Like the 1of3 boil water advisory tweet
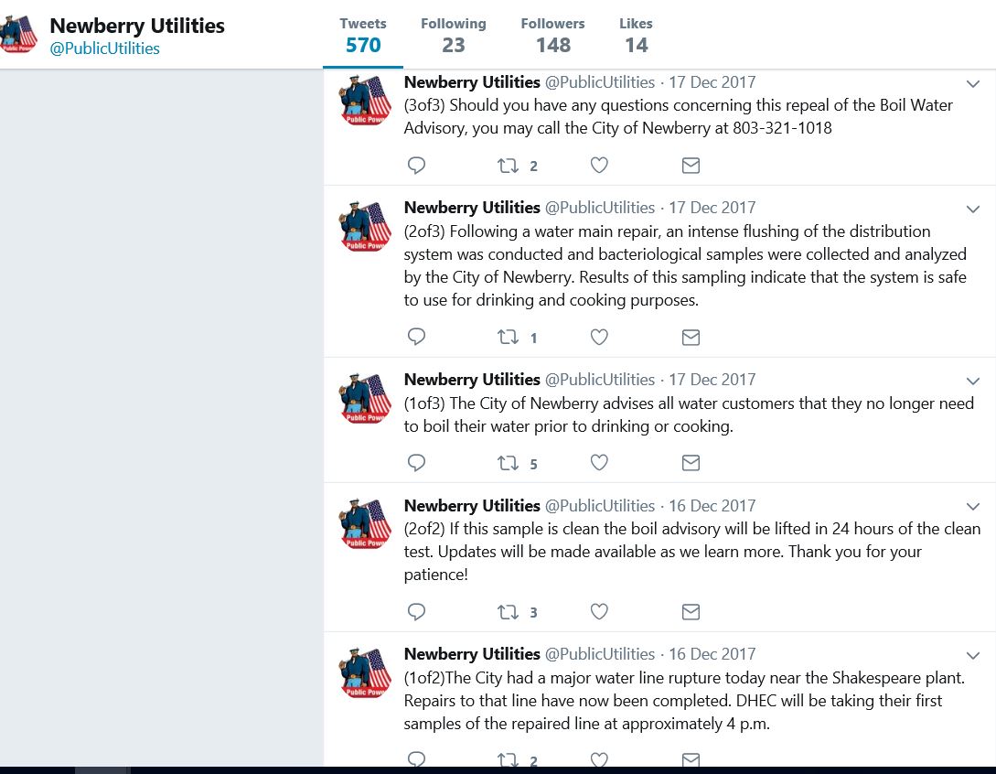Viewport: 996px width, 774px height. [599, 463]
